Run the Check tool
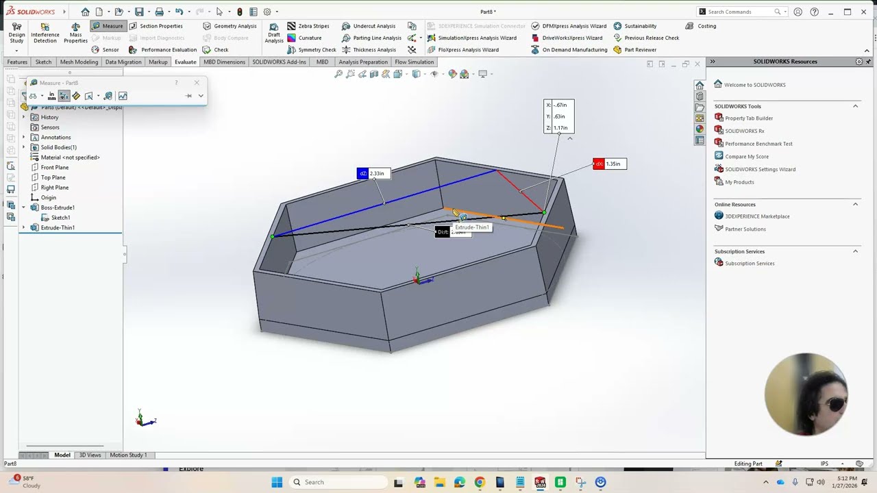The width and height of the screenshot is (877, 493). pos(216,50)
